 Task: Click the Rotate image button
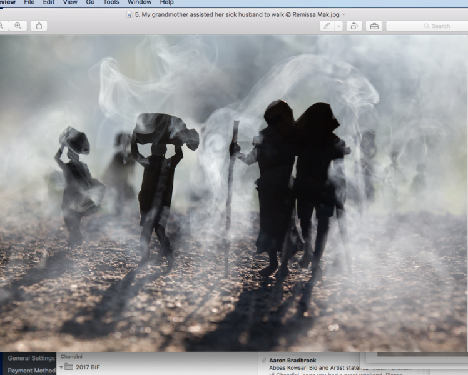354,26
